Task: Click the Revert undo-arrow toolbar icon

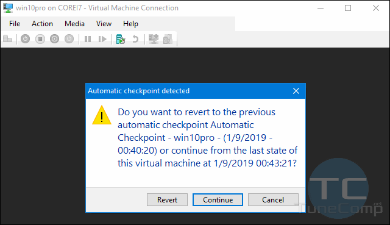Action: 135,39
